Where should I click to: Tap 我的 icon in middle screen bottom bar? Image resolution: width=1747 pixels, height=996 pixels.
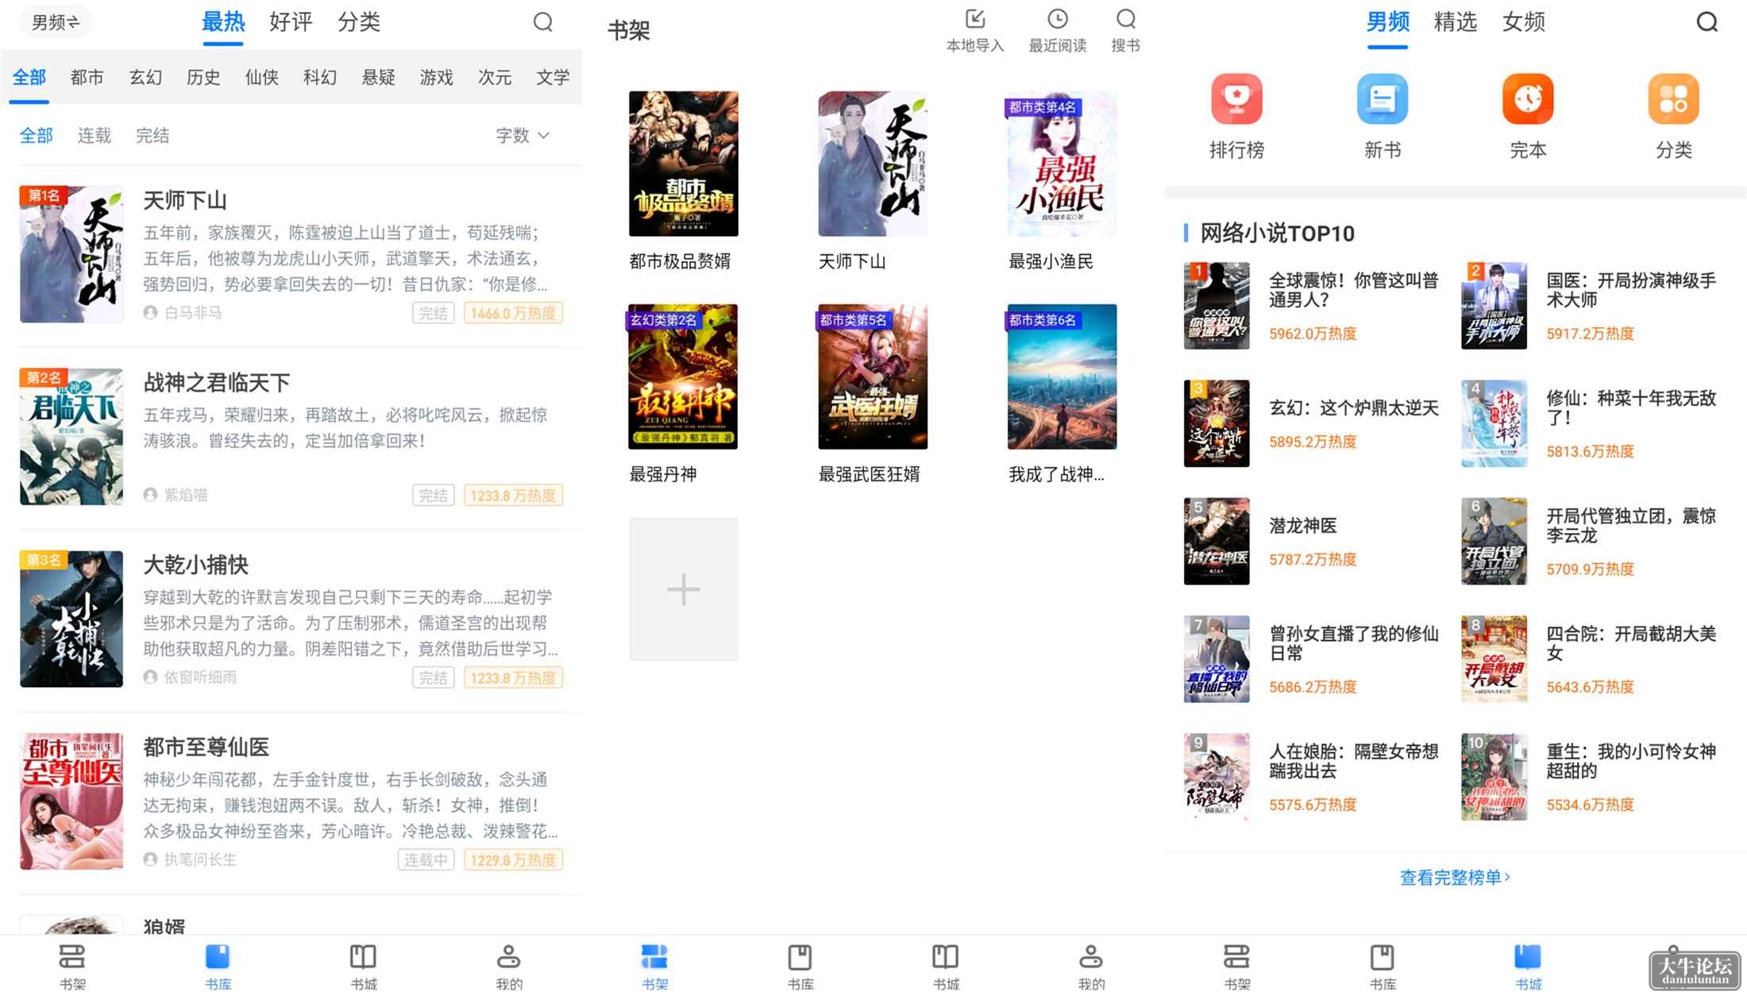pyautogui.click(x=1091, y=956)
